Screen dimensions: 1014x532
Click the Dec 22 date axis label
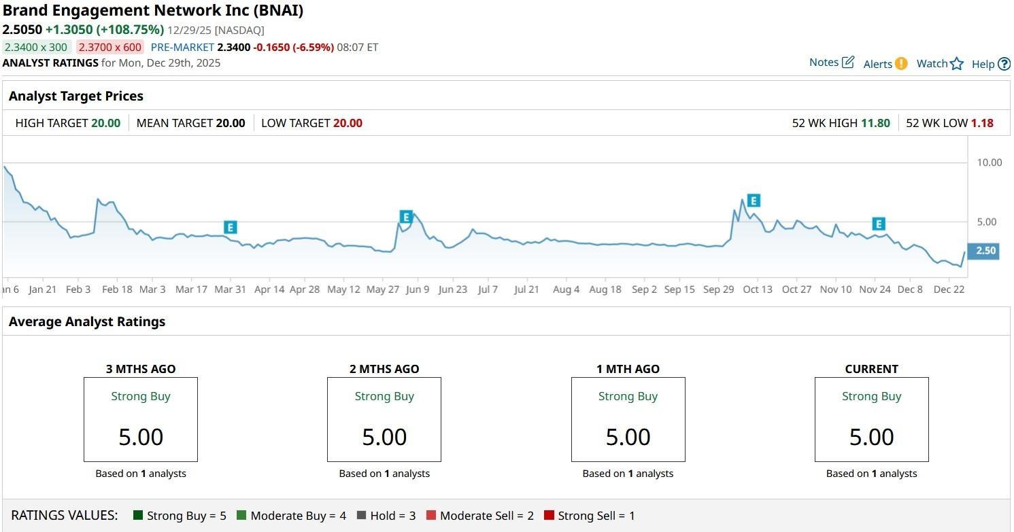click(949, 289)
